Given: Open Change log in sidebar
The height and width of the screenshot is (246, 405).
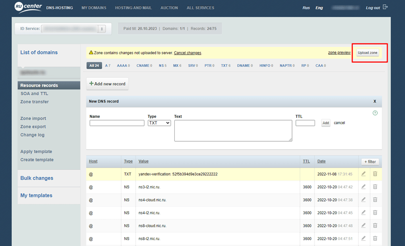Looking at the screenshot, I should 32,135.
